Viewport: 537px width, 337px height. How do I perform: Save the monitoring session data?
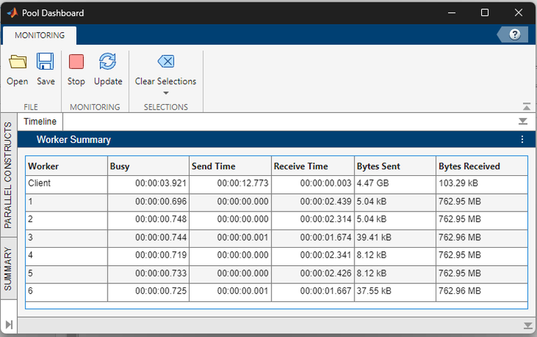point(45,69)
